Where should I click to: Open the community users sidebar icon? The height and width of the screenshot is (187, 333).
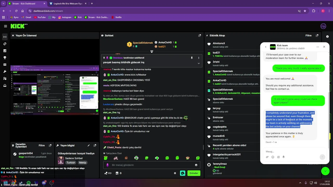(5, 78)
